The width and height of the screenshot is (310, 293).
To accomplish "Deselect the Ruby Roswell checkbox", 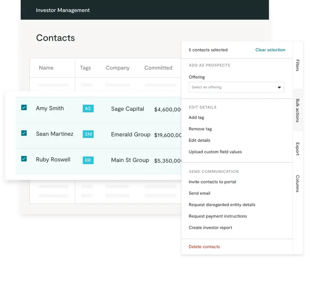I will [x=24, y=159].
